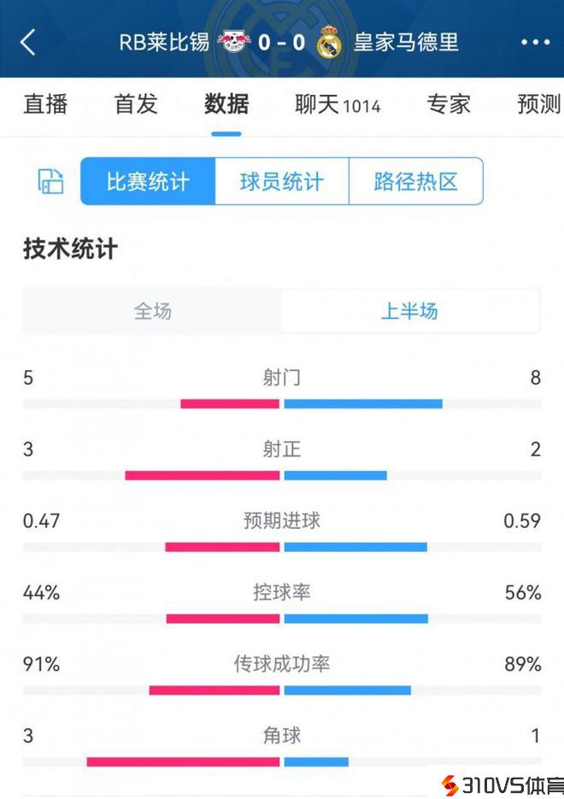Select 上半场 first half stats

[x=409, y=311]
